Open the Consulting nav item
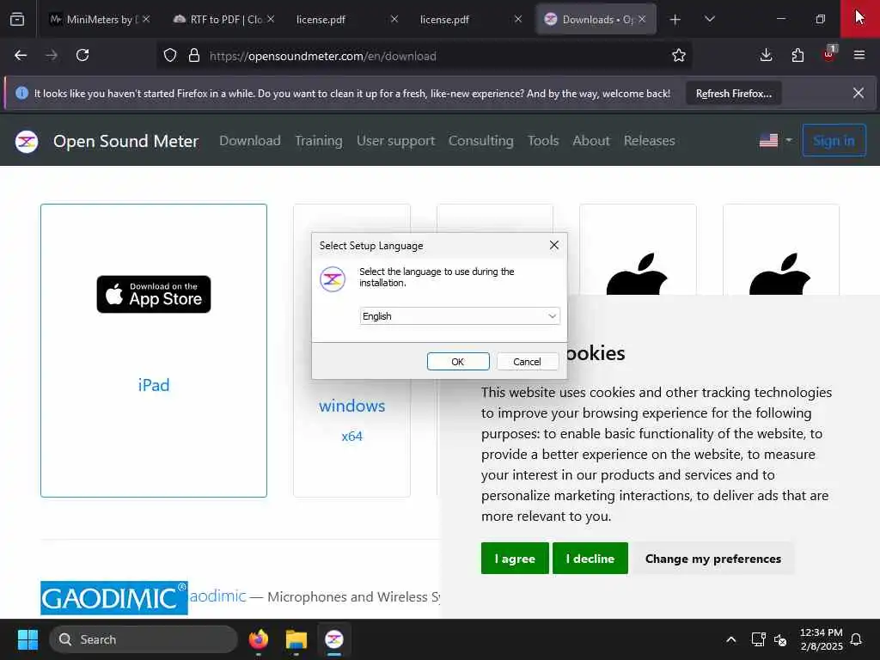The width and height of the screenshot is (880, 660). [x=481, y=140]
